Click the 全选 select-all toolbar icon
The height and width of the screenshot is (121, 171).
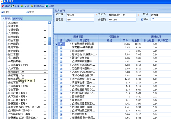click(22, 6)
